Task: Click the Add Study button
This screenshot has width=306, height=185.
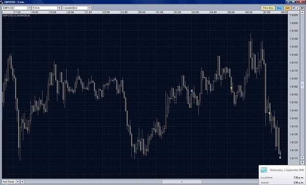Action: [x=9, y=182]
